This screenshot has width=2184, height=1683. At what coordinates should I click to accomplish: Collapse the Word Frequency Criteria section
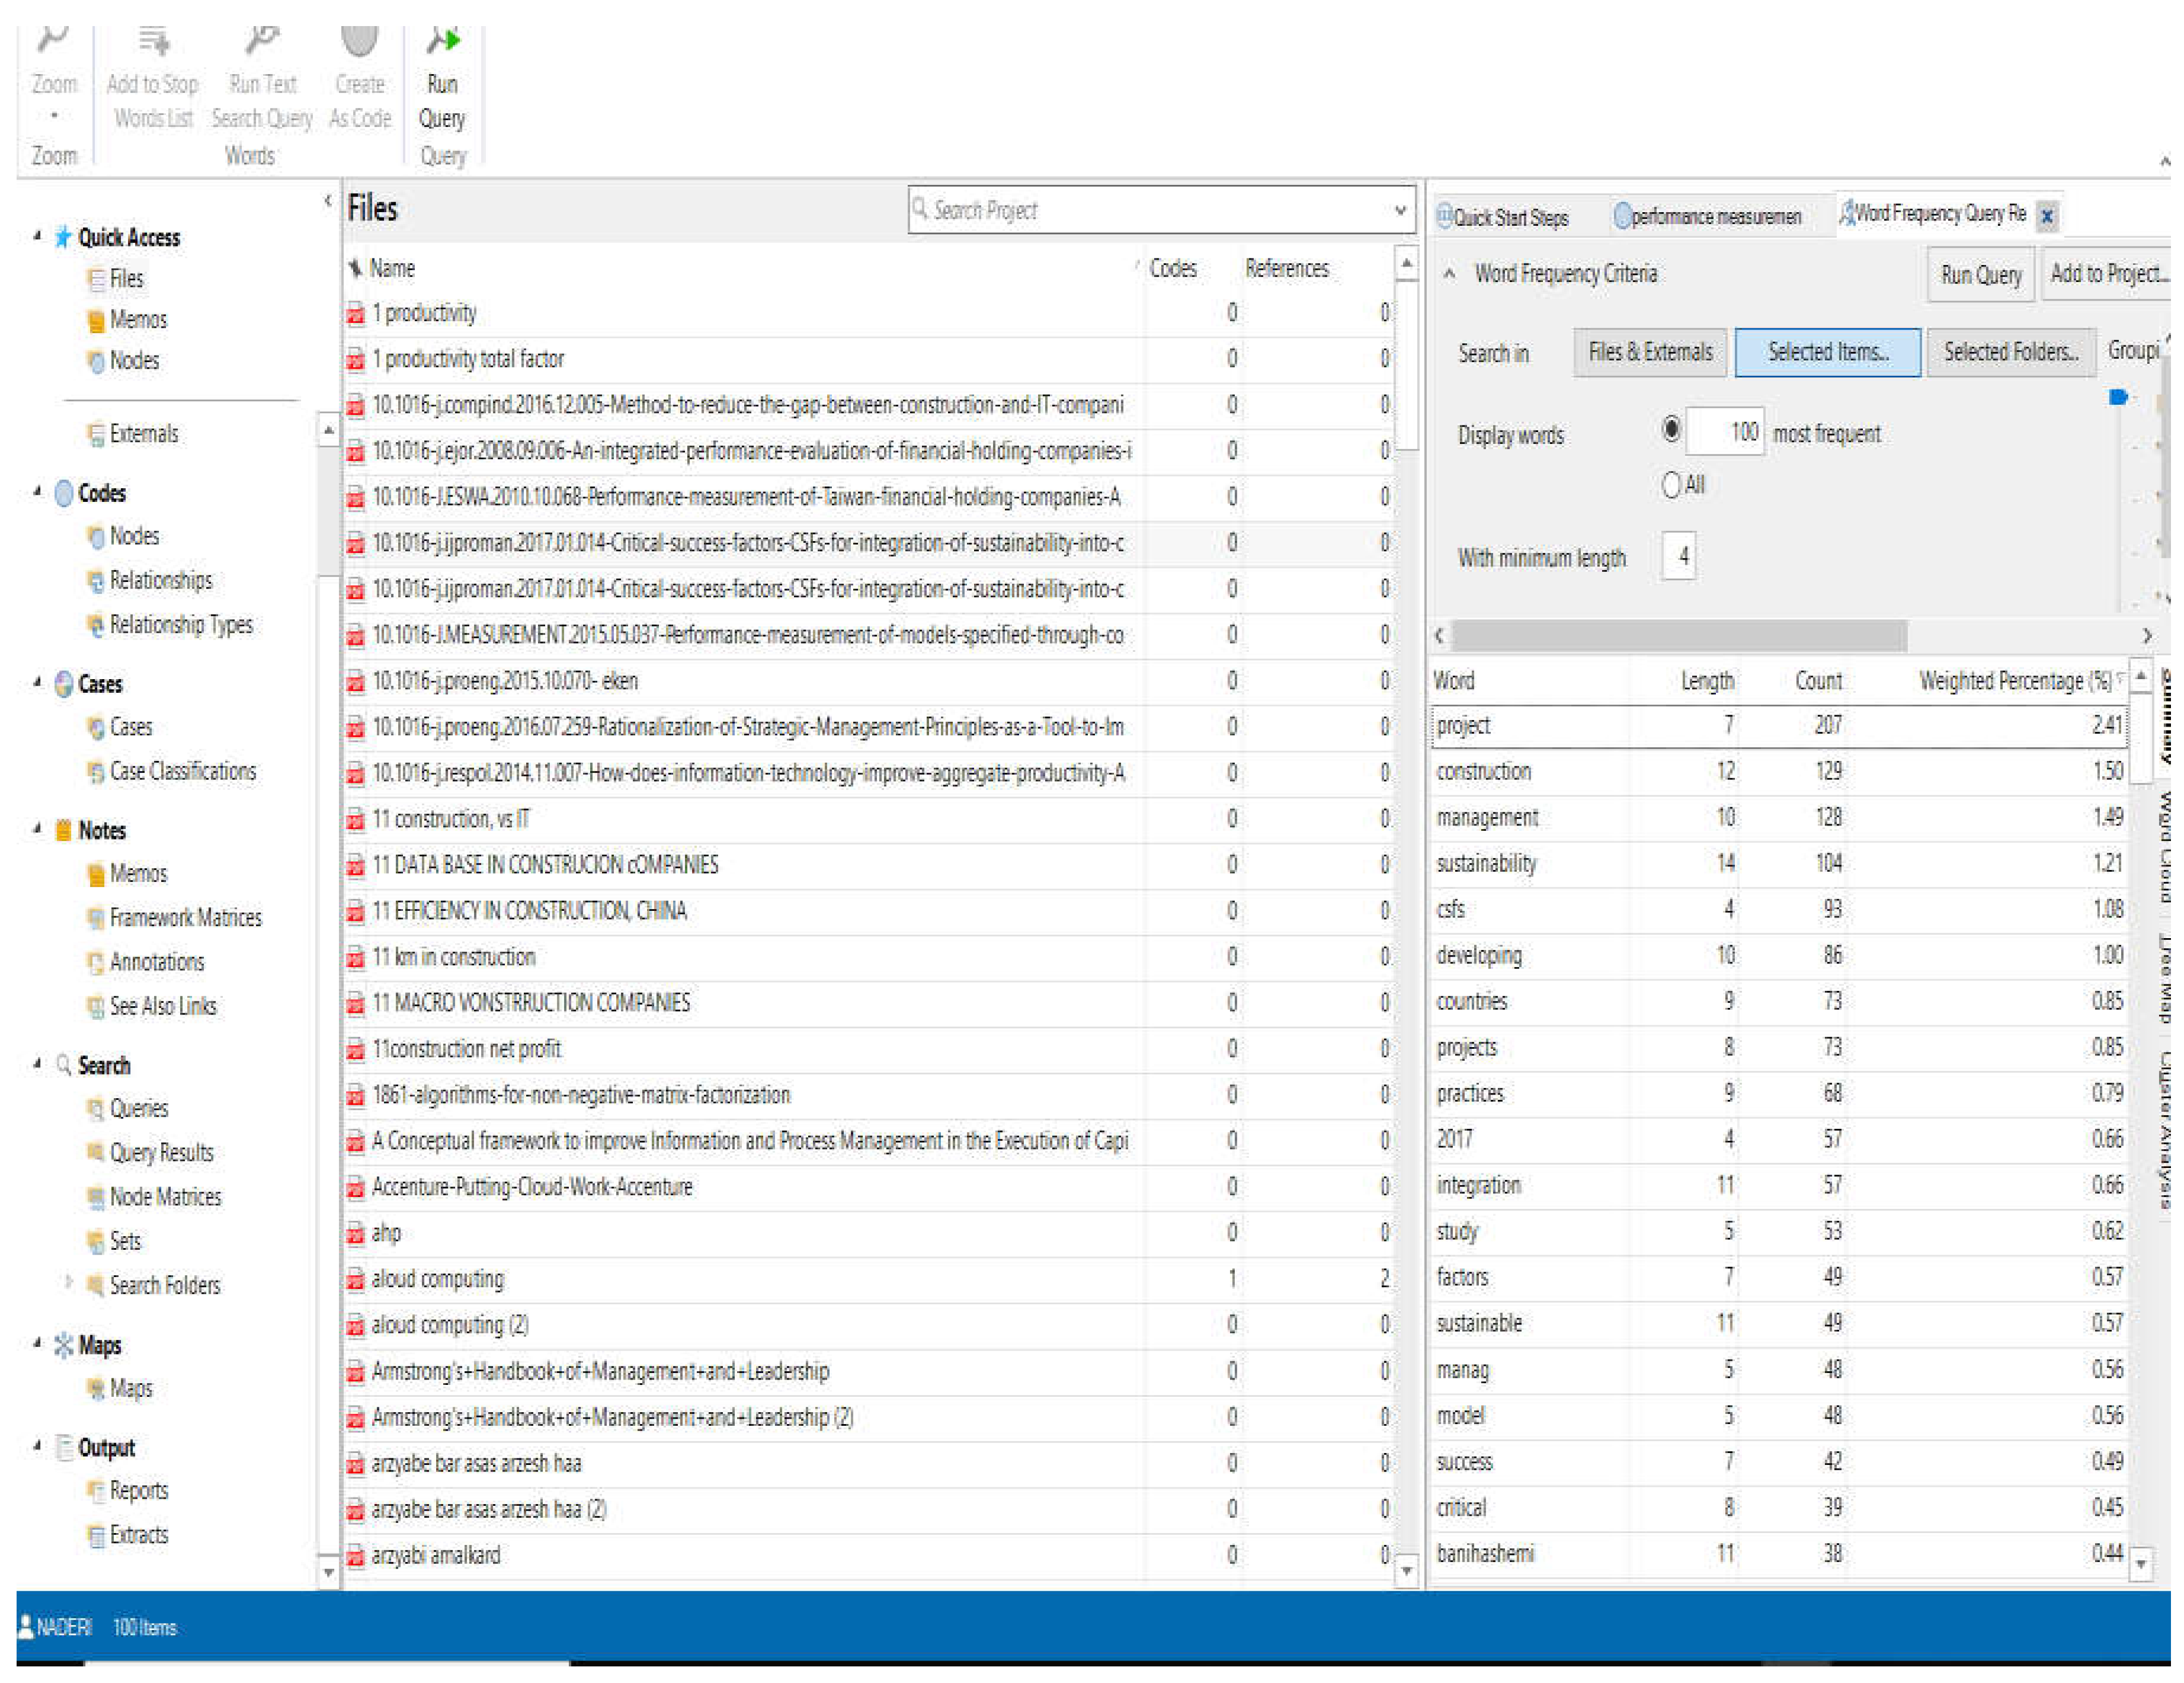[x=1449, y=273]
